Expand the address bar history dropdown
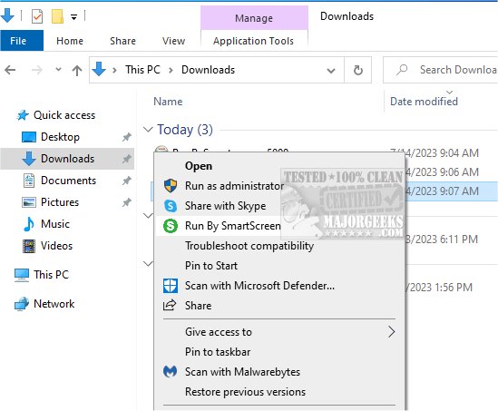498x411 pixels. pos(331,70)
